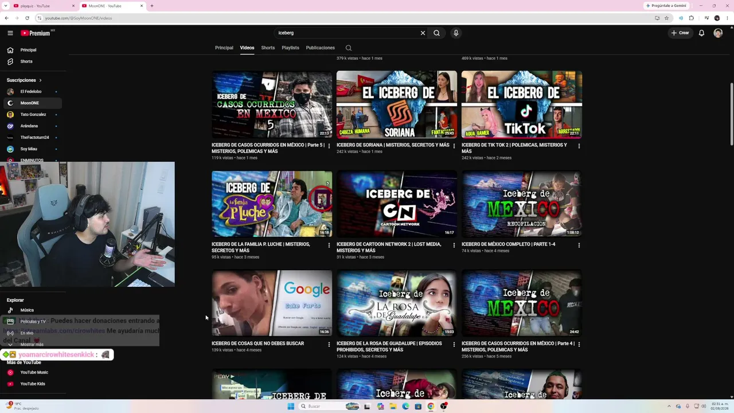Open the Playlists channel tab
The height and width of the screenshot is (413, 734).
(290, 48)
